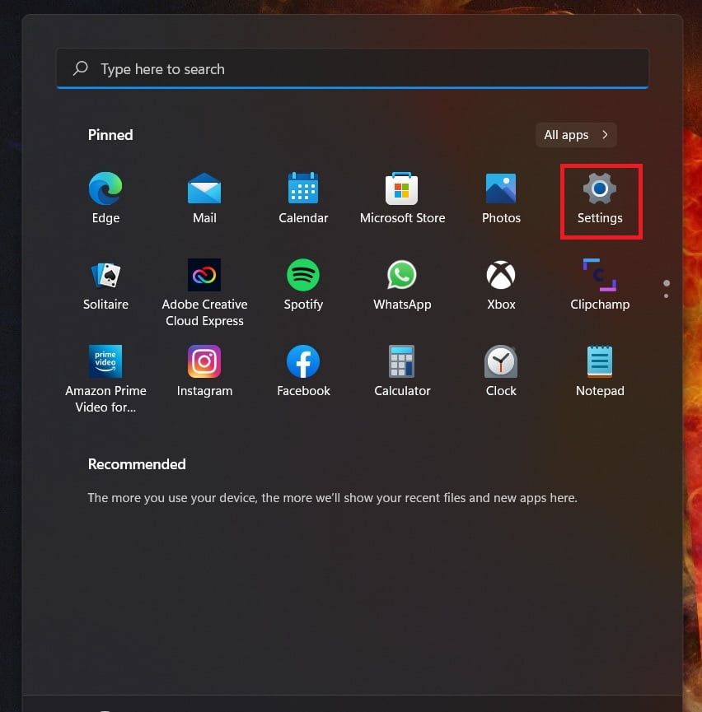Image resolution: width=702 pixels, height=712 pixels.
Task: Open the Calendar app
Action: [303, 198]
